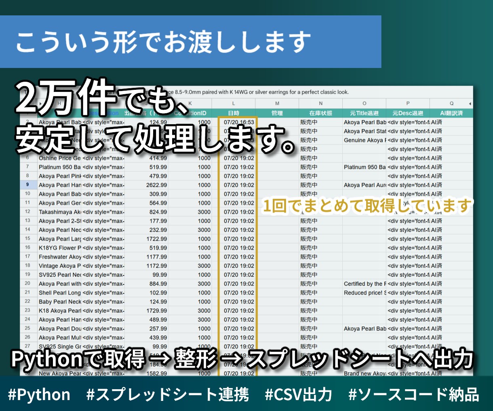Select row number 21
Screen dimensions: 493x411
click(27, 292)
